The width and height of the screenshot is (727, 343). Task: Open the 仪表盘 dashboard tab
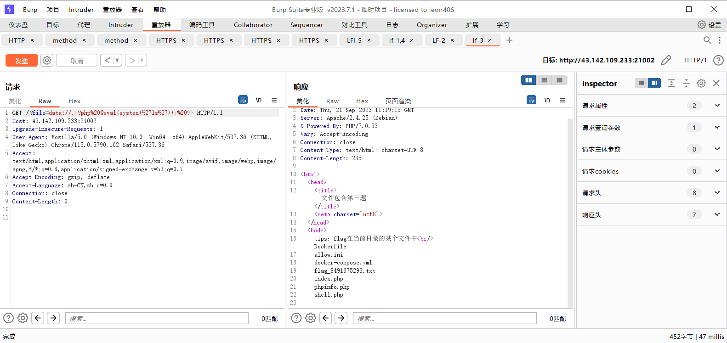[18, 25]
